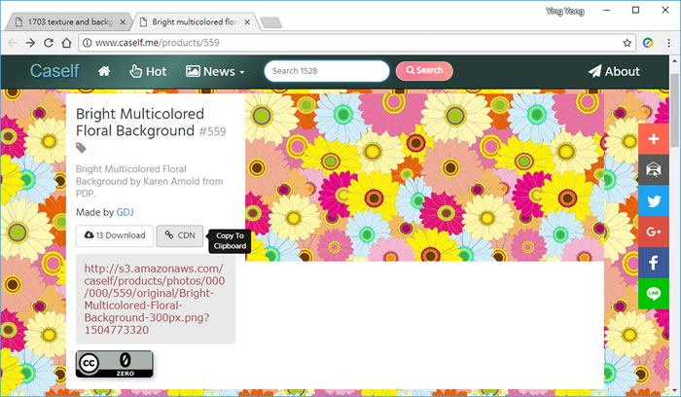Open a new browser tab
The height and width of the screenshot is (397, 681).
coord(271,22)
